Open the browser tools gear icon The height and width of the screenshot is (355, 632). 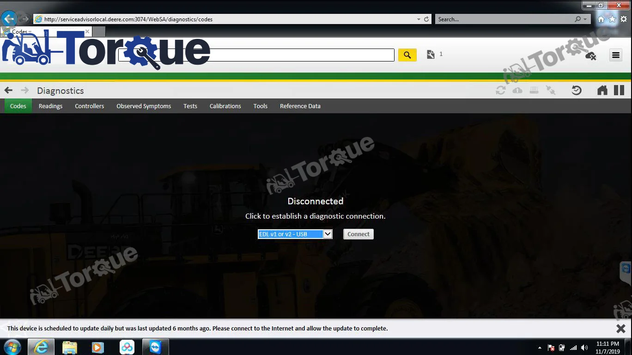624,19
